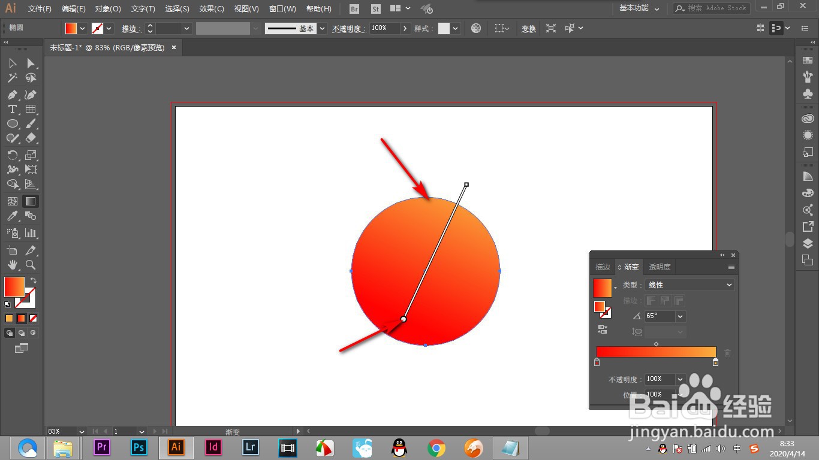Enable Draw Behind mode
This screenshot has height=460, width=819.
pos(22,333)
